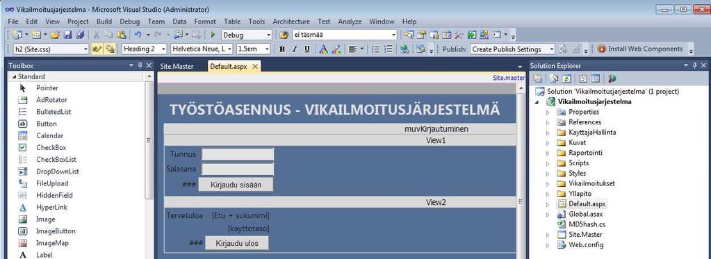Screen dimensions: 711x259
Task: Open the Analyze menu
Action: 350,22
